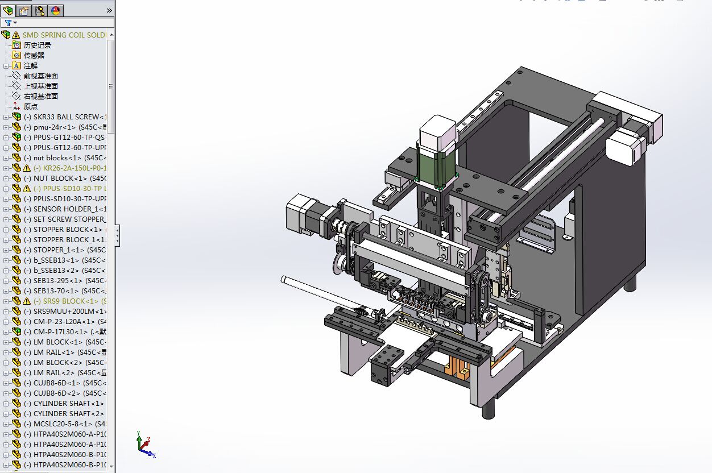Expand the pmu-24r<1> component
Image resolution: width=712 pixels, height=473 pixels.
[x=6, y=127]
